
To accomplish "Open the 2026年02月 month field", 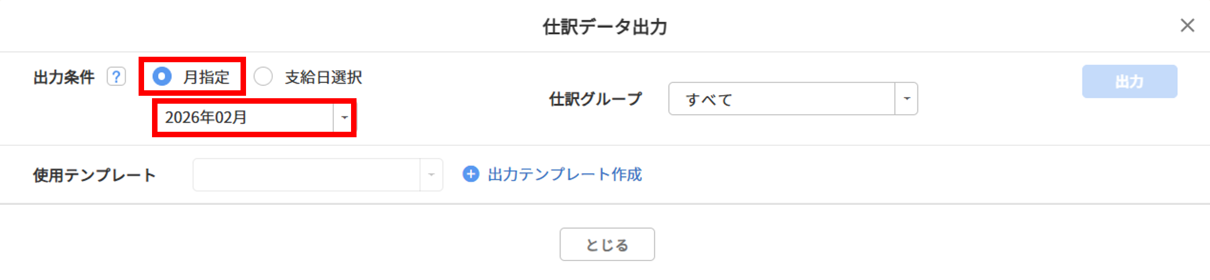I will pos(244,117).
